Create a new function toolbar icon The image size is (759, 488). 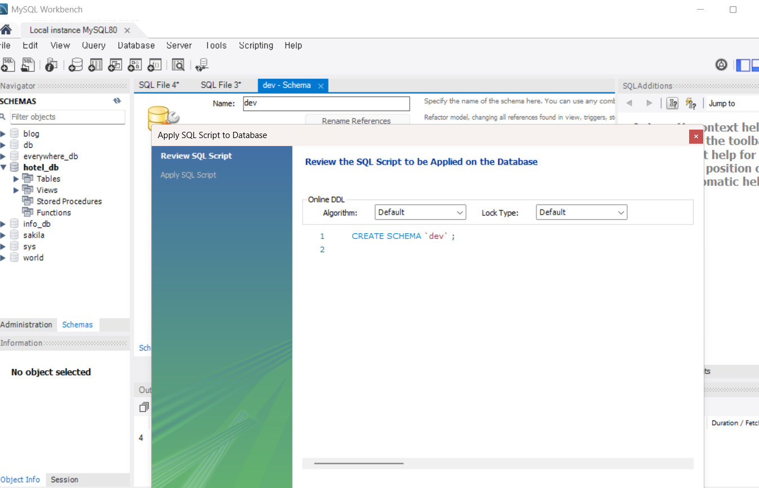(x=154, y=65)
